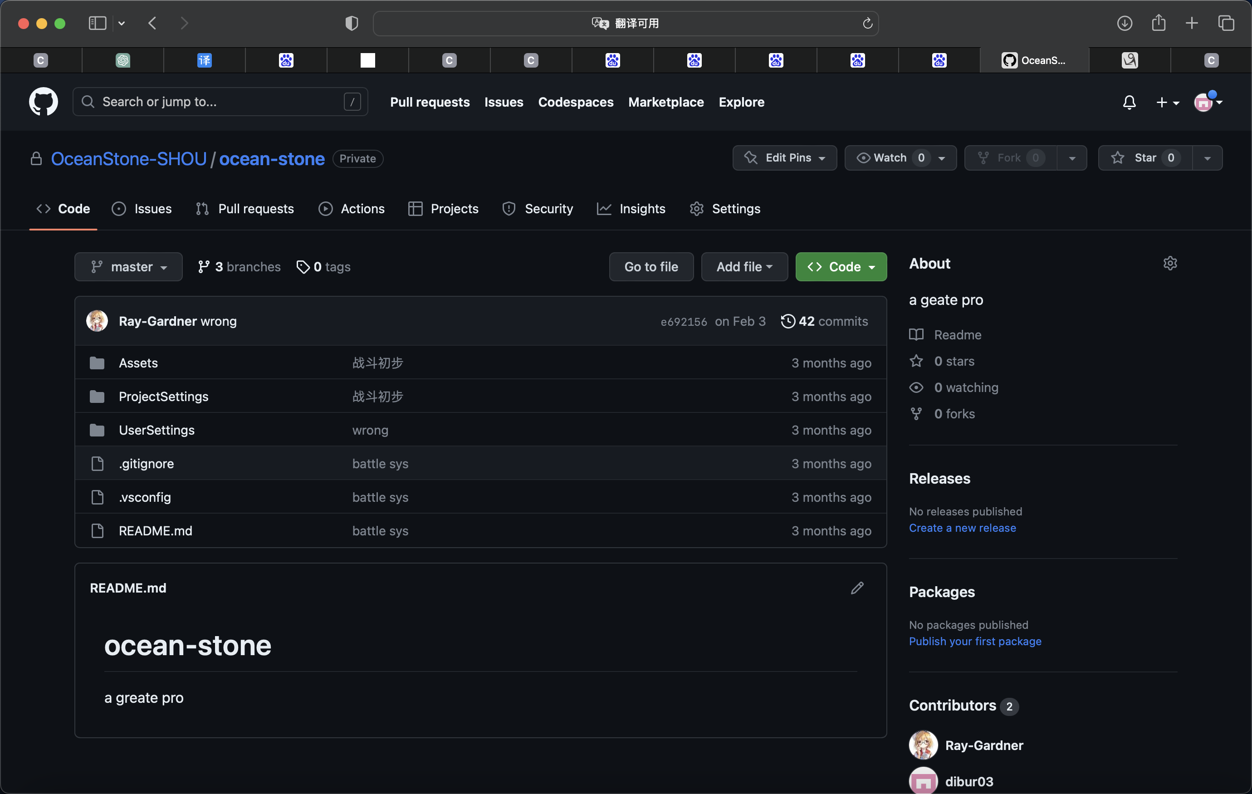The width and height of the screenshot is (1252, 794).
Task: Open the green Code dropdown
Action: (841, 267)
